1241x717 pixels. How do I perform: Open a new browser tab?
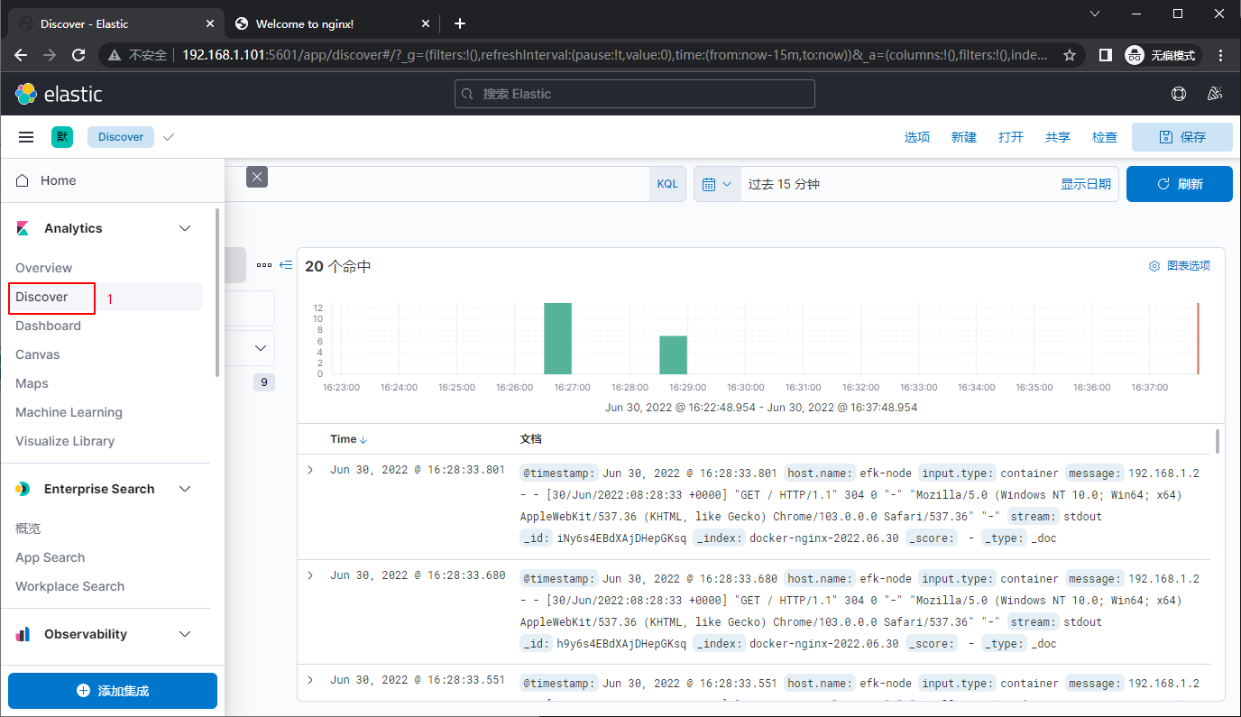(x=460, y=23)
